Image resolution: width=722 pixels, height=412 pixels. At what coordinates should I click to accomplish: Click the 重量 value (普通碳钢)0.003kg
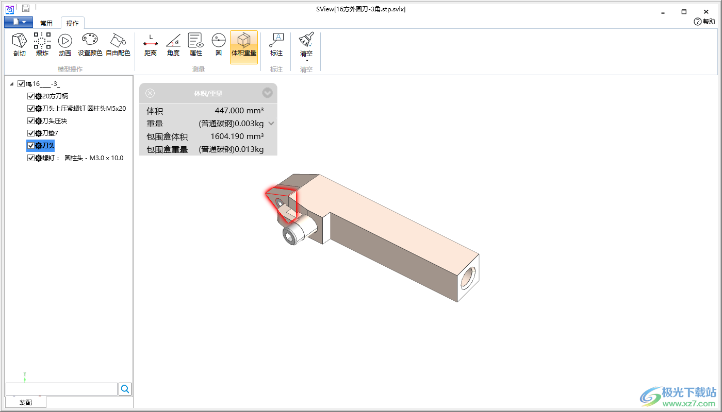click(231, 123)
